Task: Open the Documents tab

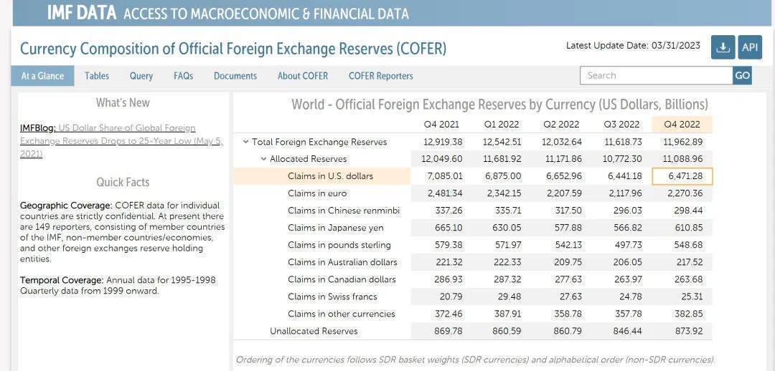Action: point(235,76)
